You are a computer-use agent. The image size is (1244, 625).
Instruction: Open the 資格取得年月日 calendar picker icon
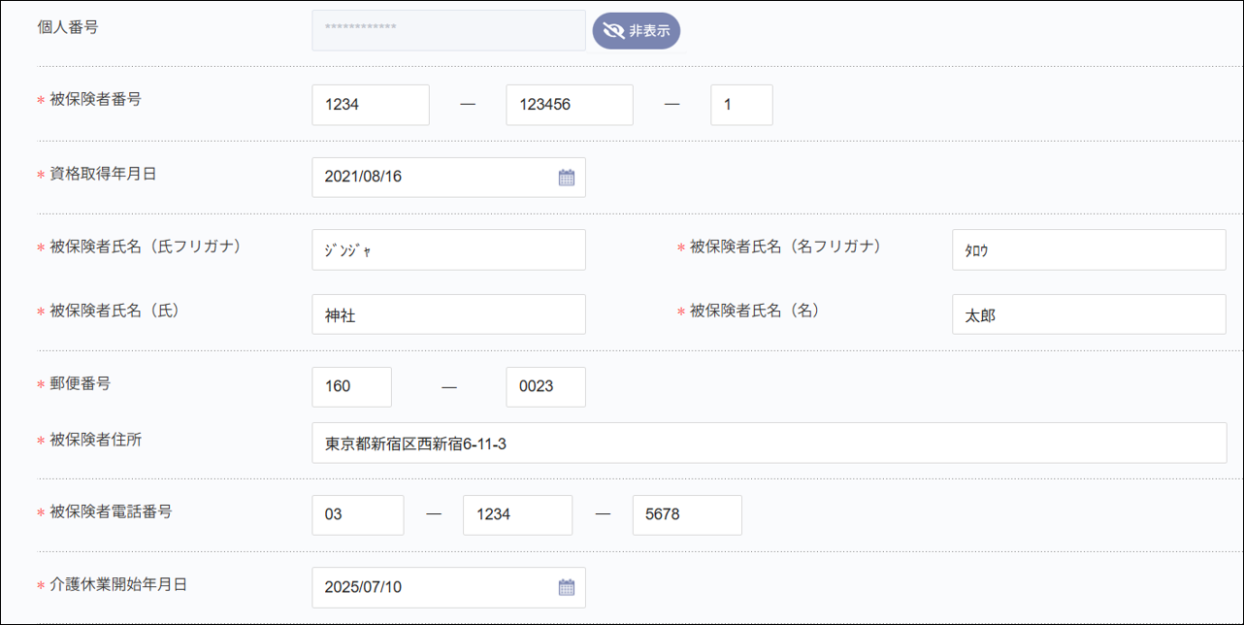click(x=567, y=177)
